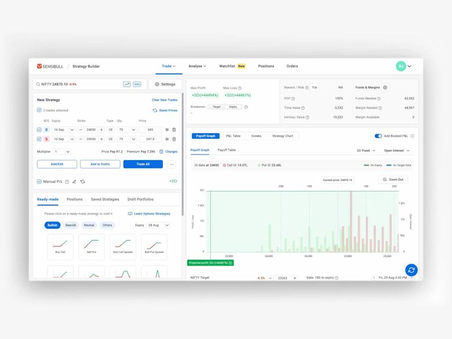Click the Sensibull logo
This screenshot has width=452, height=339.
tap(50, 66)
